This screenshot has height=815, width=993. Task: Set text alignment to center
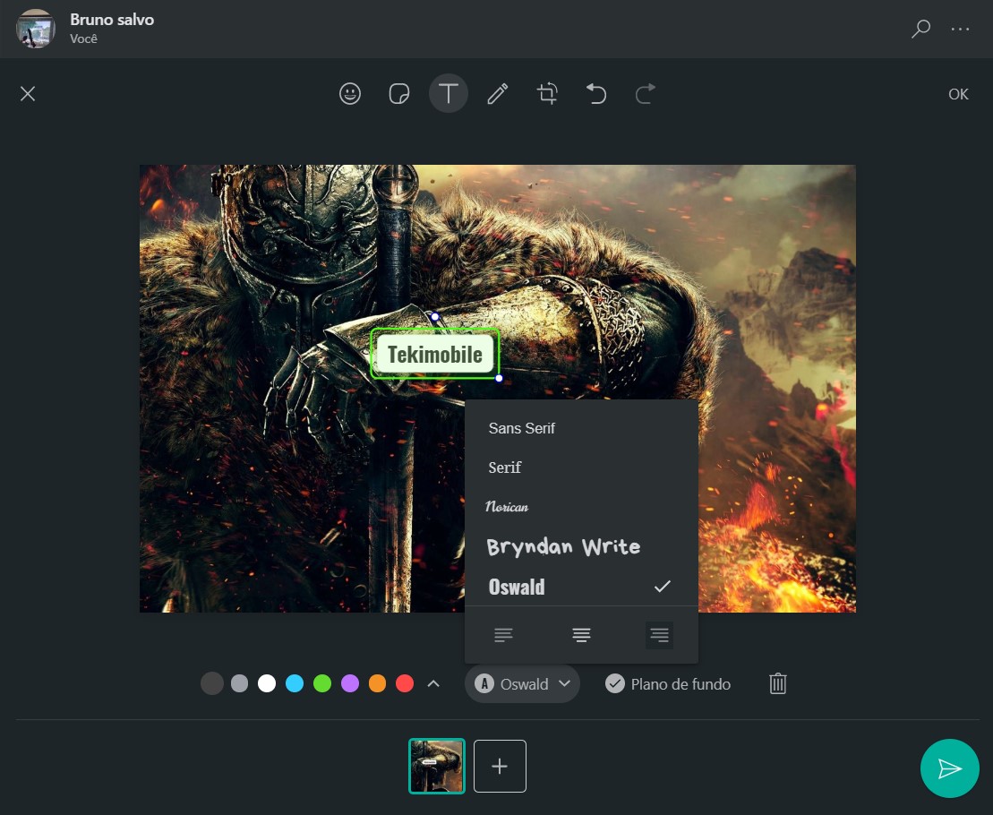pyautogui.click(x=581, y=634)
